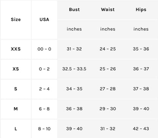The image size is (158, 138).
Task: Click the 31 - 32 waist cell for L
Action: pos(107,129)
